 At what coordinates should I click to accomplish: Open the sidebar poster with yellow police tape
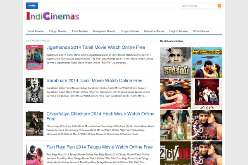click(x=207, y=62)
